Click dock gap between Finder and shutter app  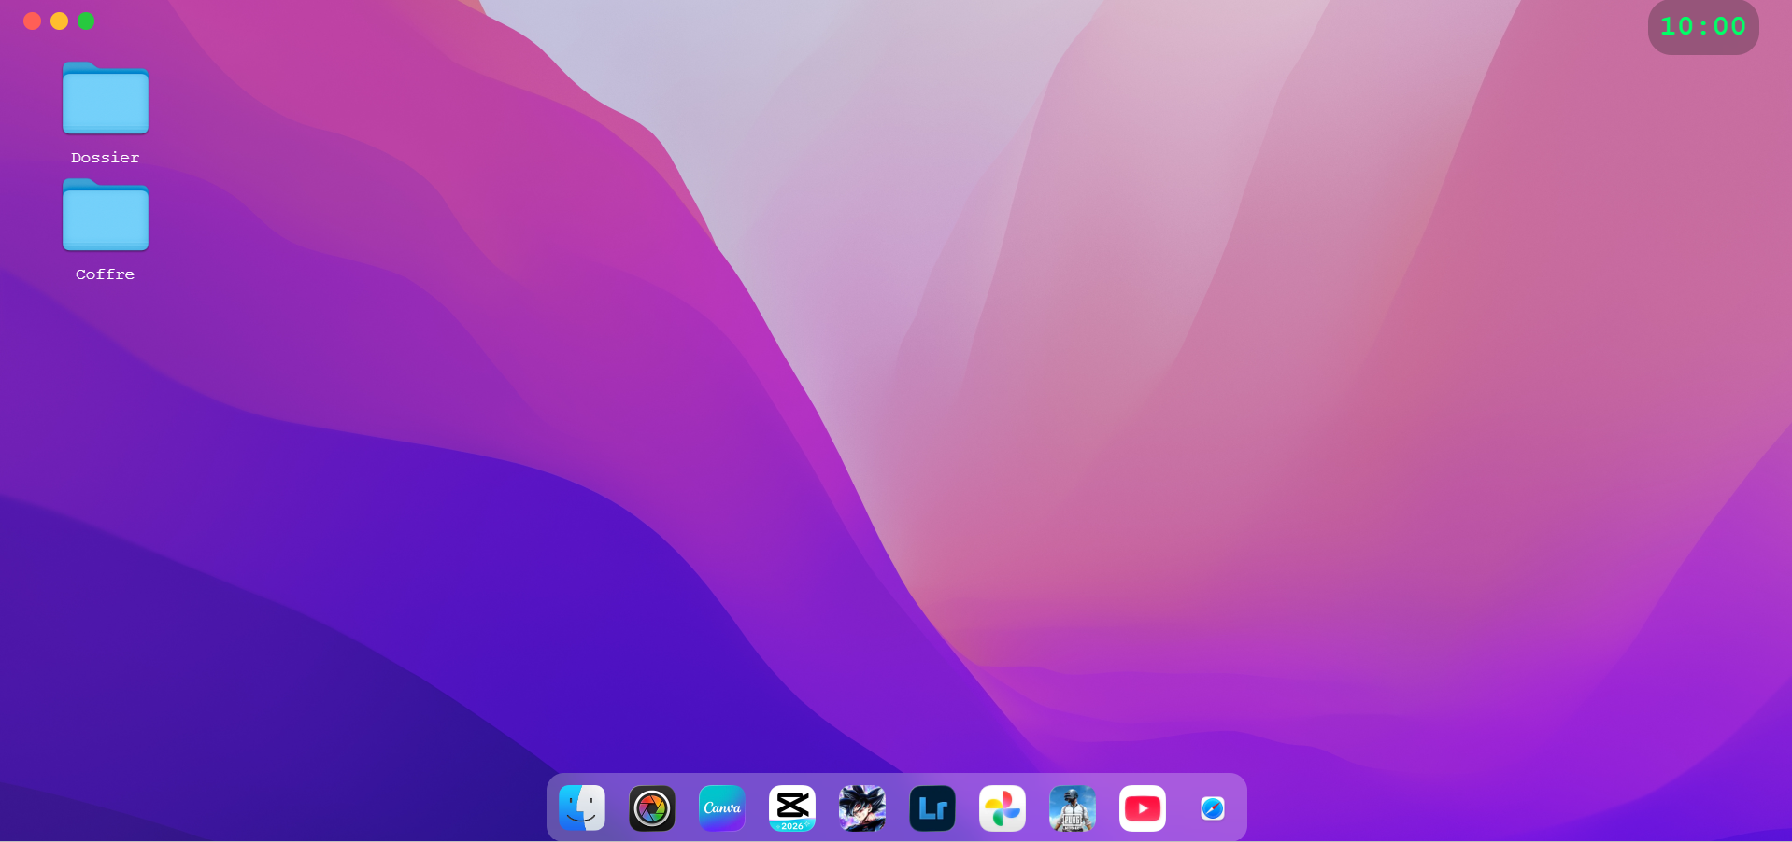click(x=617, y=807)
